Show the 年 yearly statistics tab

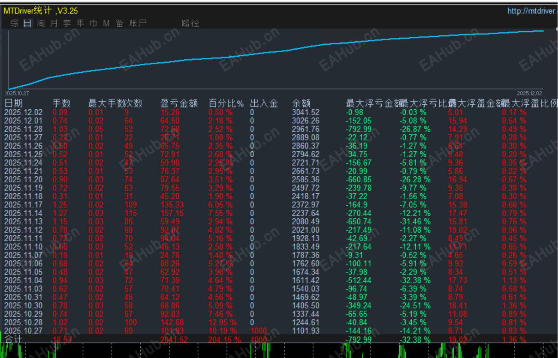point(80,23)
